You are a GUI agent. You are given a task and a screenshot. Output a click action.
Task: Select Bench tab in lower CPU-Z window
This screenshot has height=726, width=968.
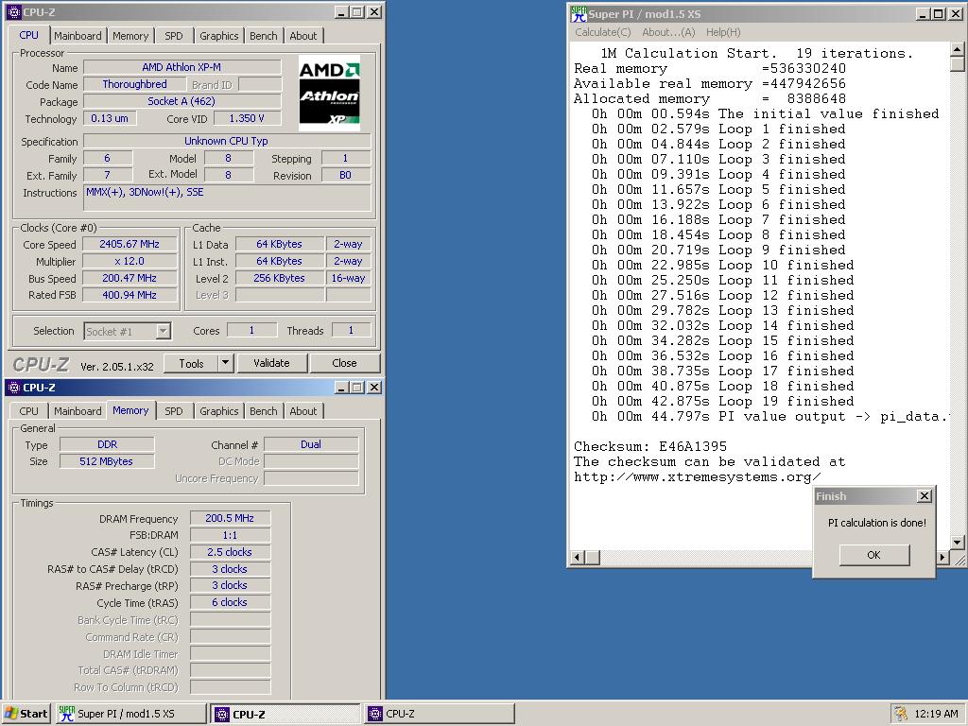pos(264,411)
